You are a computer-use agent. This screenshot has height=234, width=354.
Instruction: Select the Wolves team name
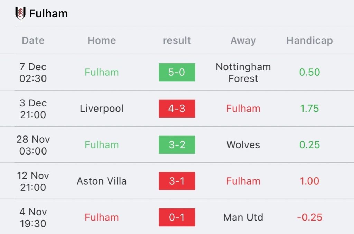pos(243,145)
